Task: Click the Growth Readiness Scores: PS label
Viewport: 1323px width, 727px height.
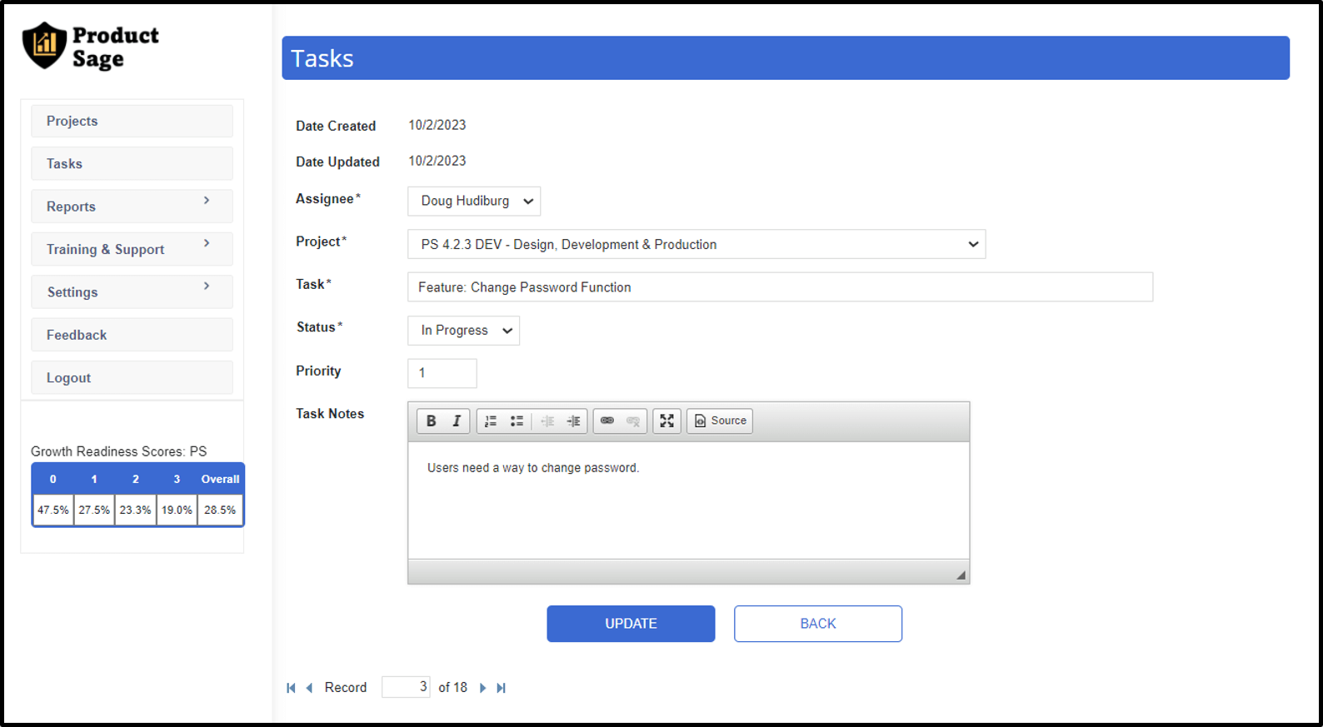Action: pos(119,451)
